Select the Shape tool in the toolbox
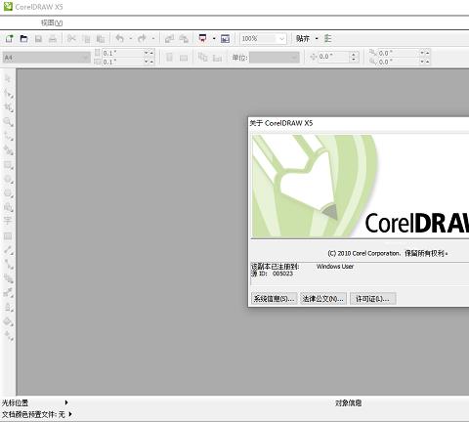This screenshot has width=469, height=422. (8, 94)
